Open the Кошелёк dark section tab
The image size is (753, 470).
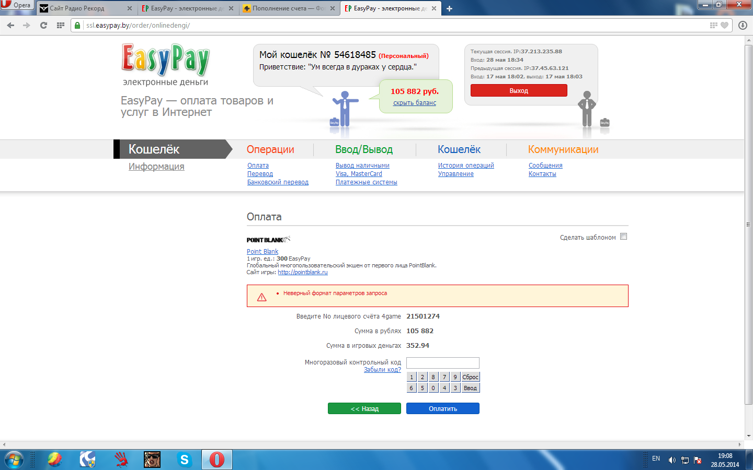coord(173,149)
